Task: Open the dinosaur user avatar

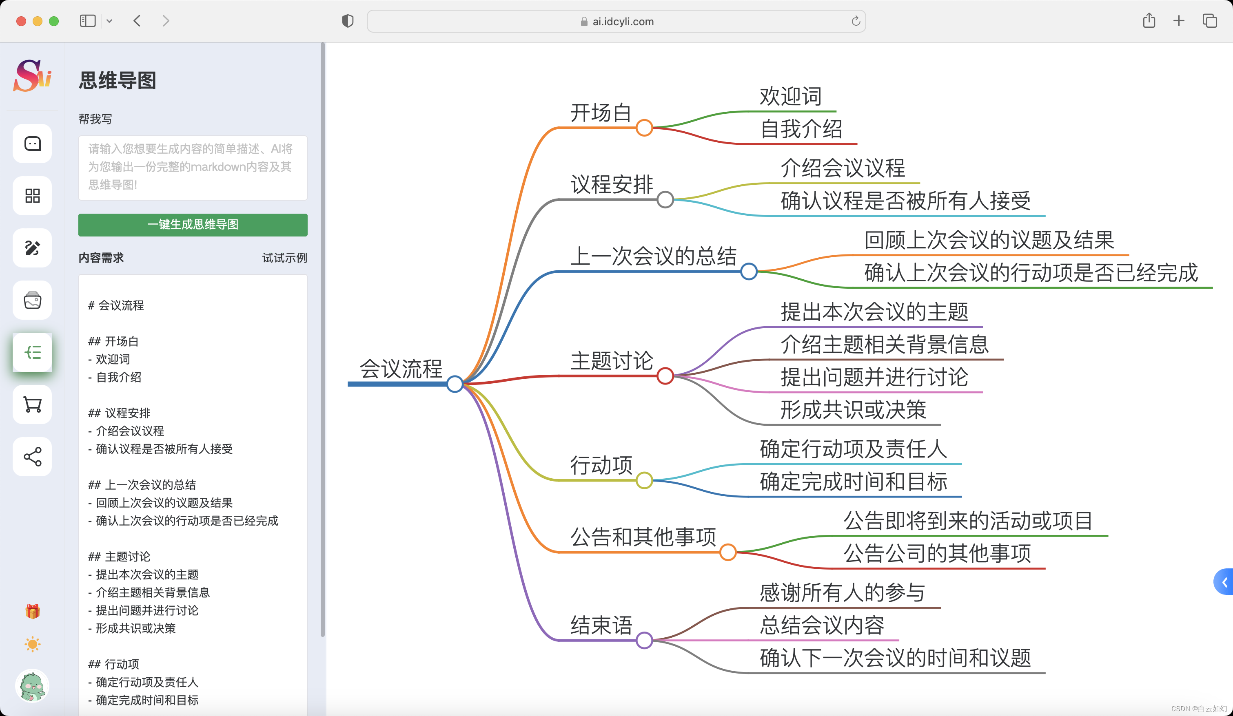Action: coord(32,686)
